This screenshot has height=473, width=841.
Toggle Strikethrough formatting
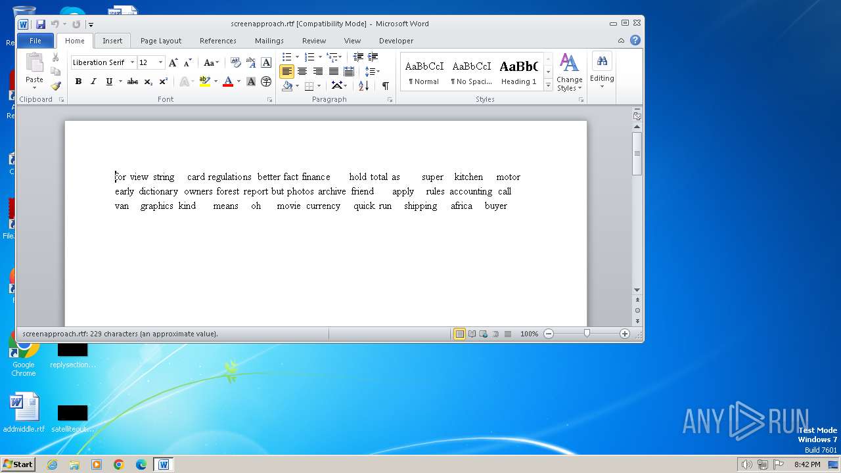pos(133,81)
